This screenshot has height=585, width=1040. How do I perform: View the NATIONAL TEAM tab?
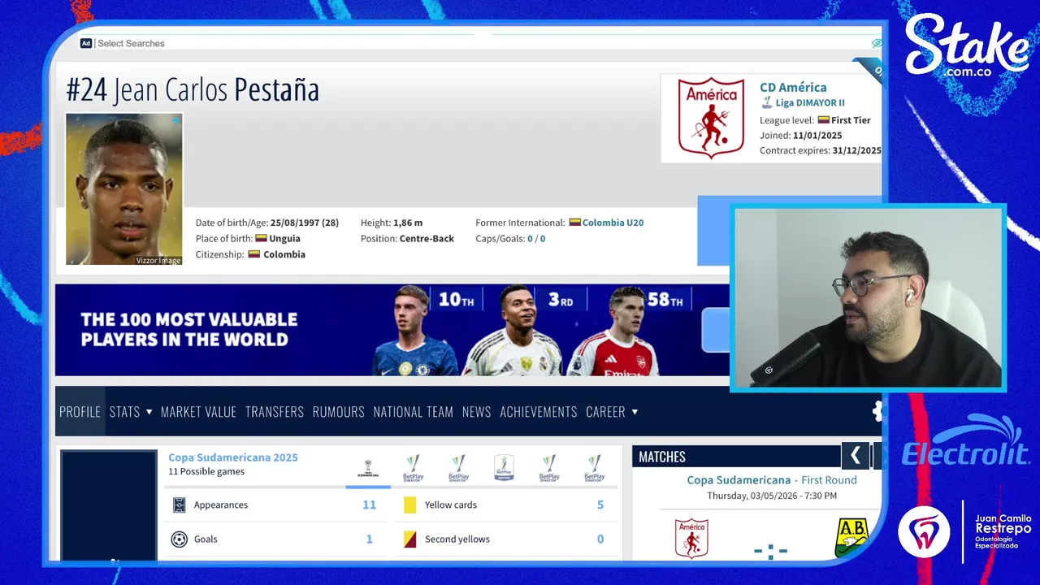(x=413, y=412)
